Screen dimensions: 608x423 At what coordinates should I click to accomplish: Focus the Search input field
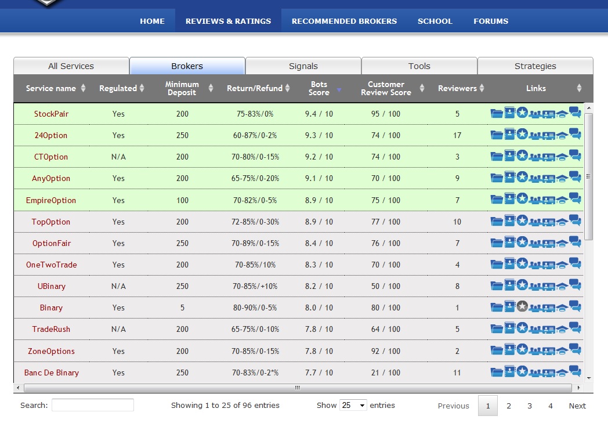coord(93,405)
